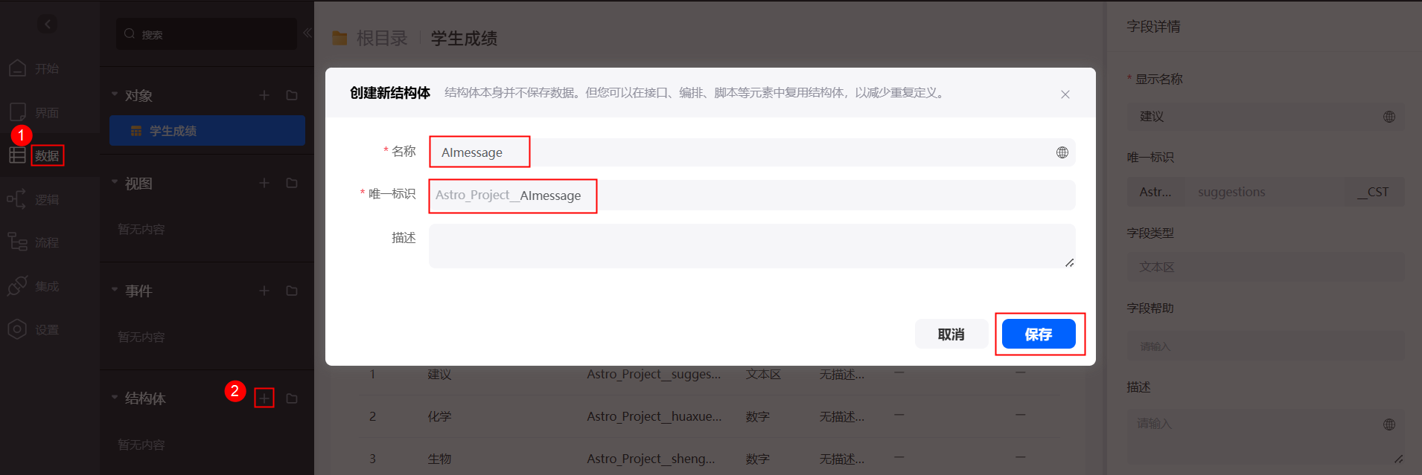Collapse the left sidebar with back arrow
Image resolution: width=1422 pixels, height=475 pixels.
48,25
